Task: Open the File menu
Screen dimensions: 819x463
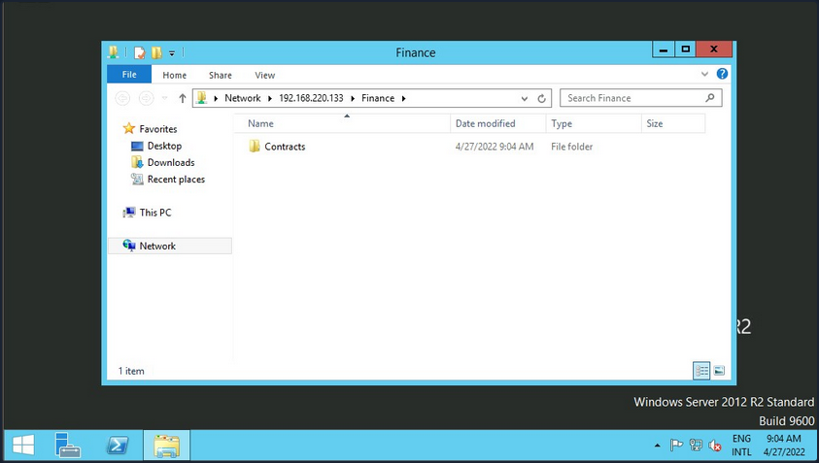Action: click(x=128, y=75)
